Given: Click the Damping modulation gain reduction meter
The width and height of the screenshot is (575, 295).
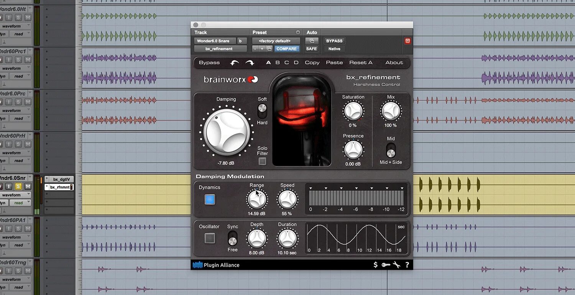Looking at the screenshot, I should [356, 199].
